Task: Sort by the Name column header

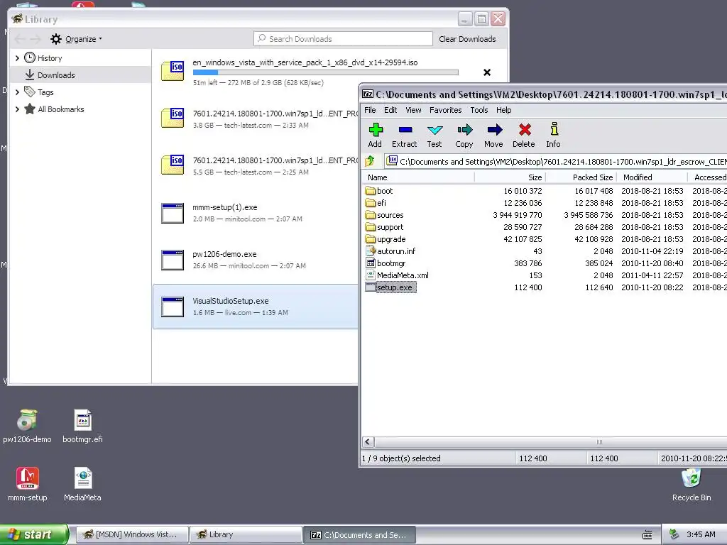Action: point(419,177)
